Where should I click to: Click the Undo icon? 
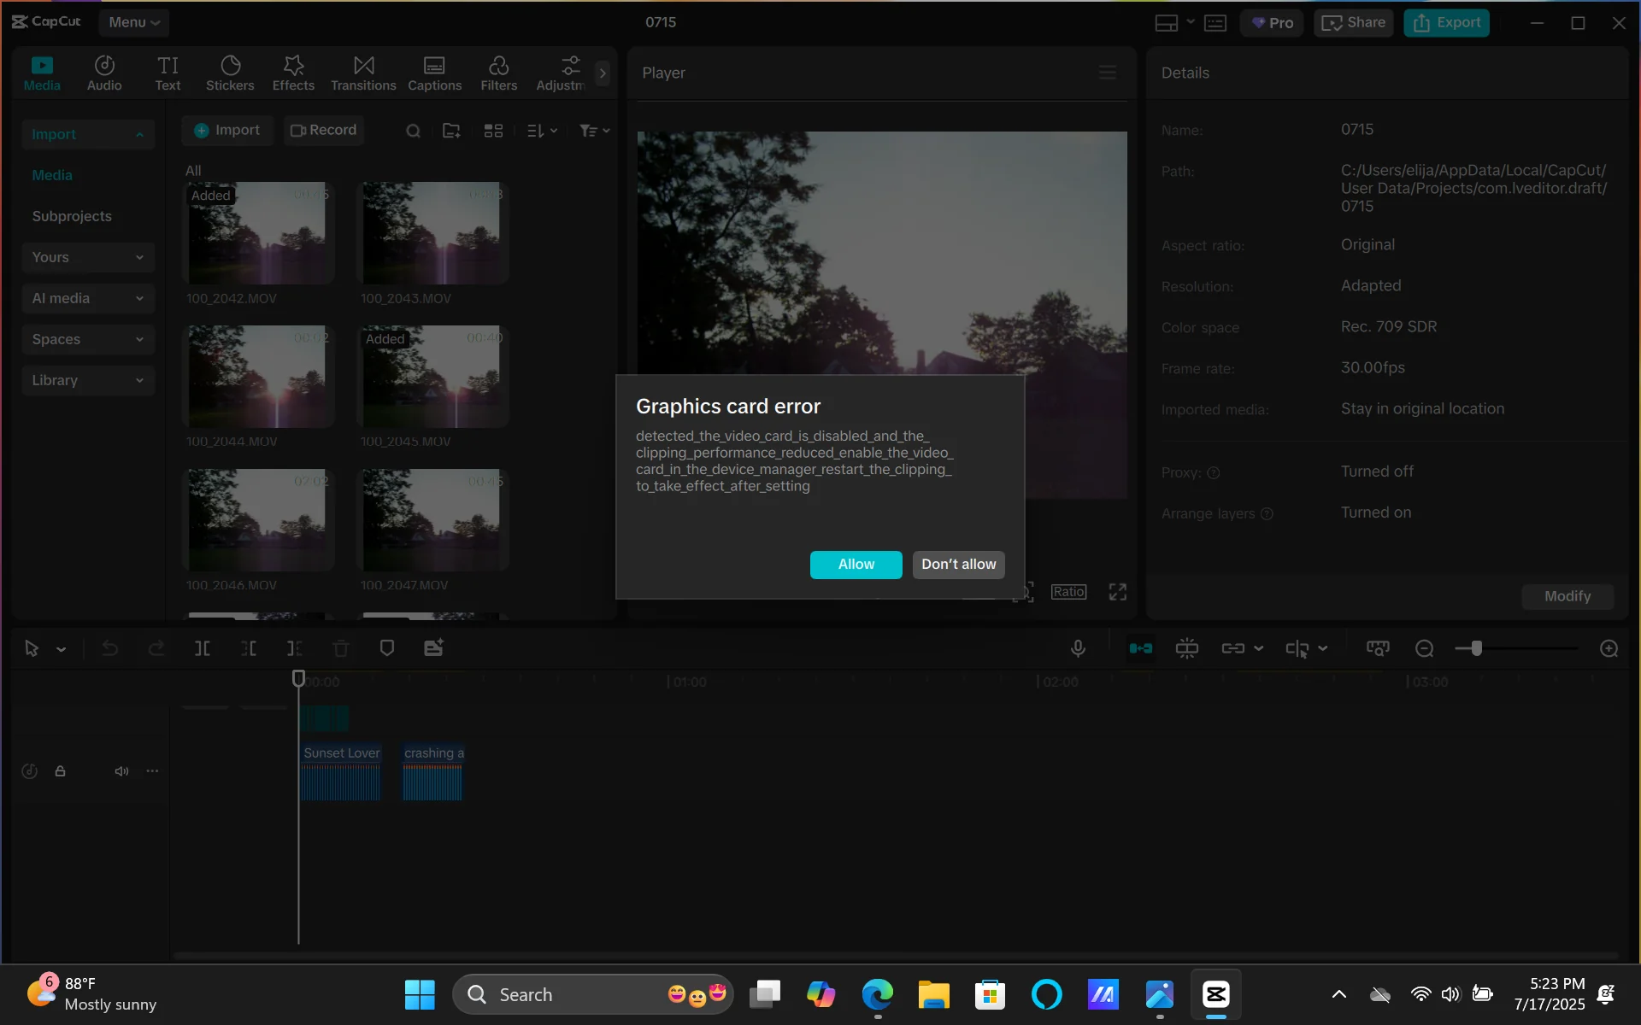109,649
